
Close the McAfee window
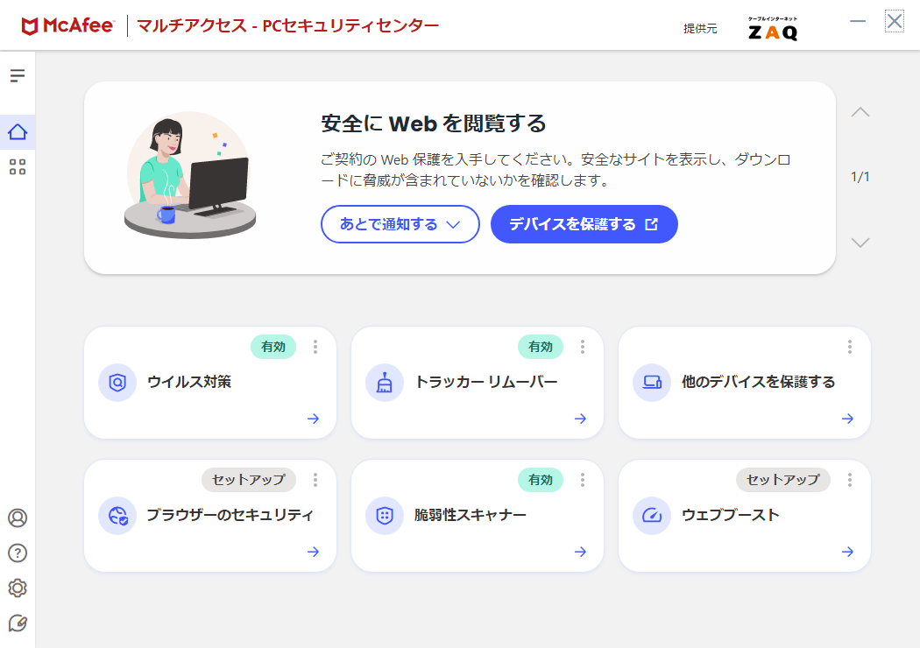click(x=895, y=22)
